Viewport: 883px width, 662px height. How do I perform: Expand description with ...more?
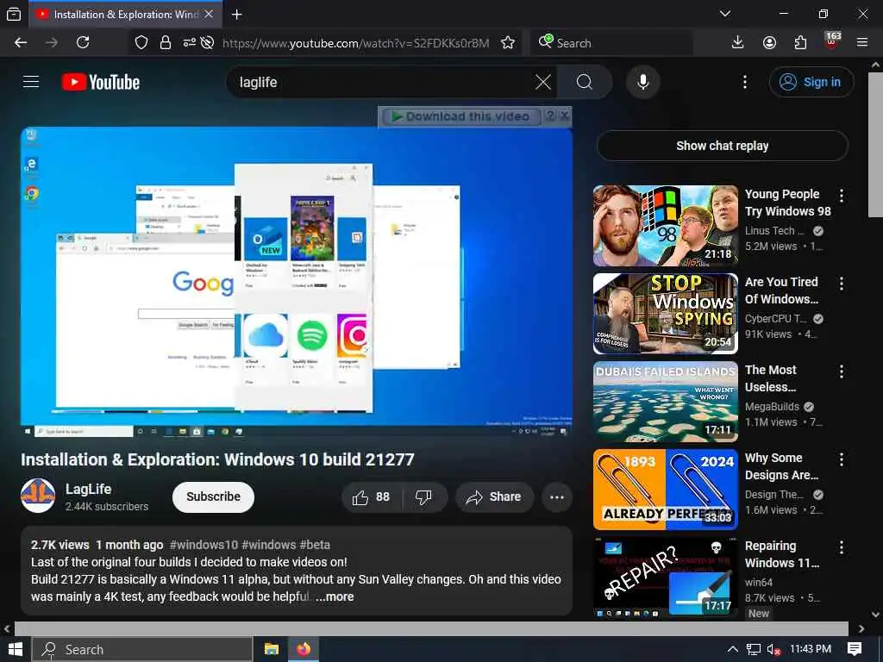coord(335,596)
